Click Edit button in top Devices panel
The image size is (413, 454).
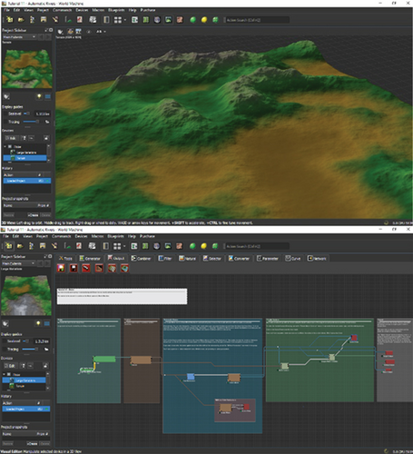11,138
